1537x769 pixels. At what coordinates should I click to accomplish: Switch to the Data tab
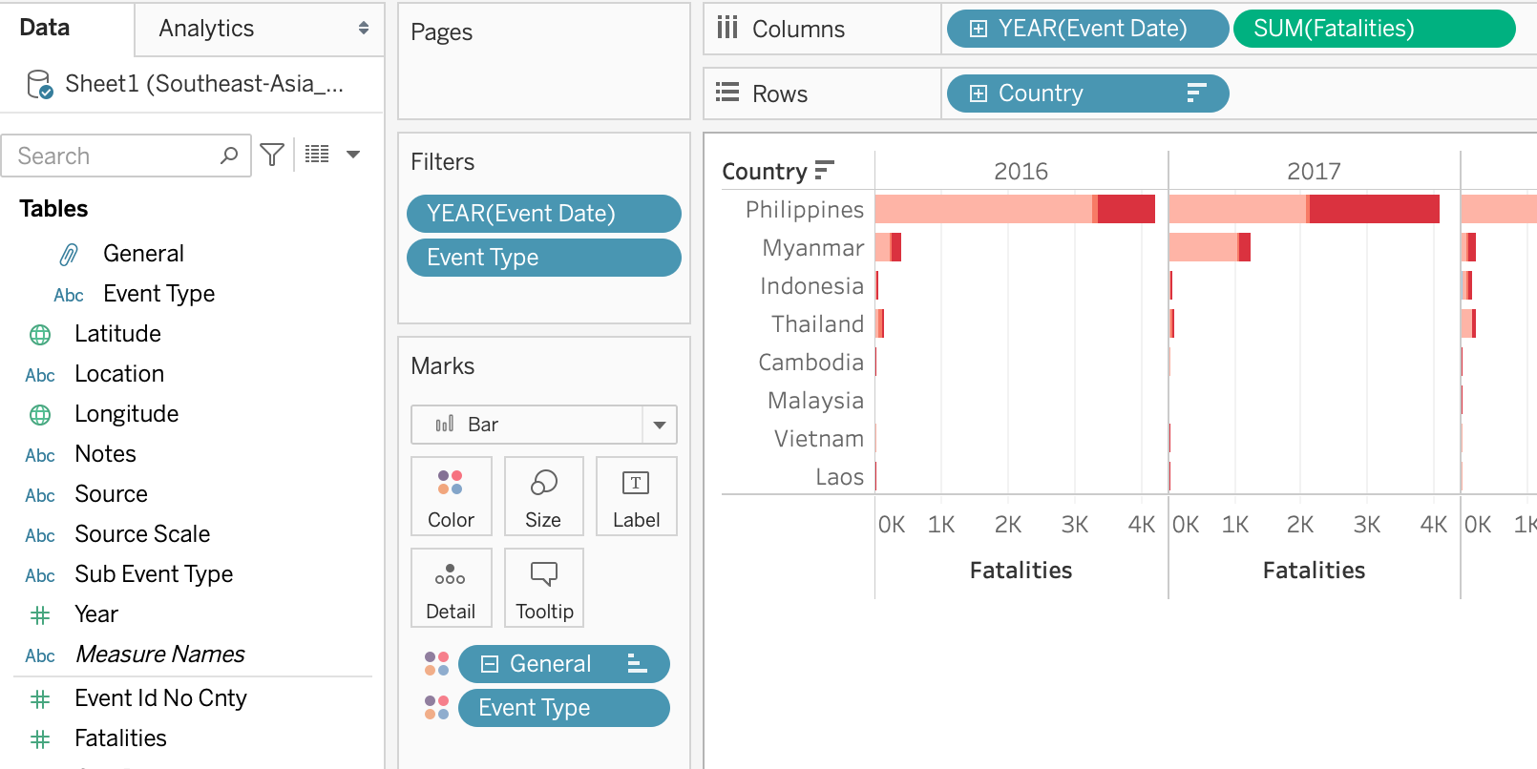click(x=45, y=28)
